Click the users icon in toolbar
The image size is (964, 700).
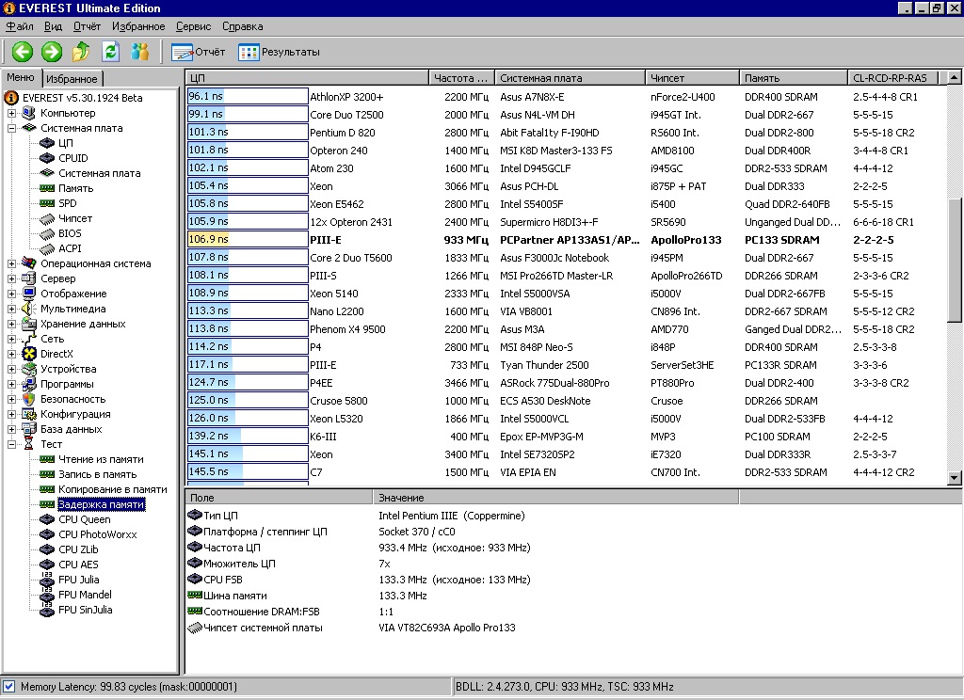(140, 52)
